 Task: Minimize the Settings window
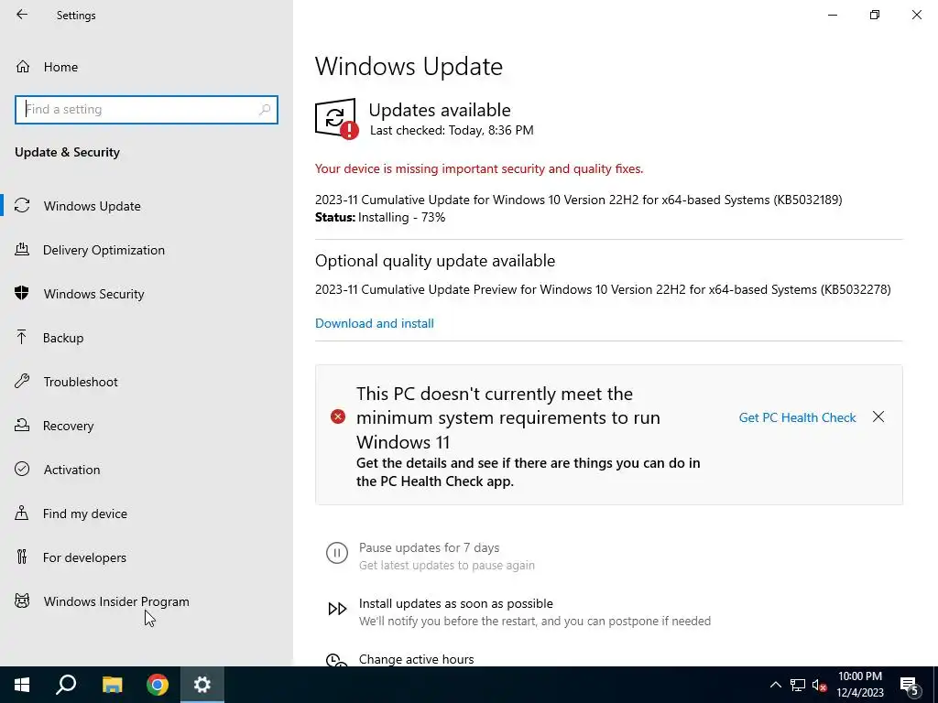click(x=832, y=15)
